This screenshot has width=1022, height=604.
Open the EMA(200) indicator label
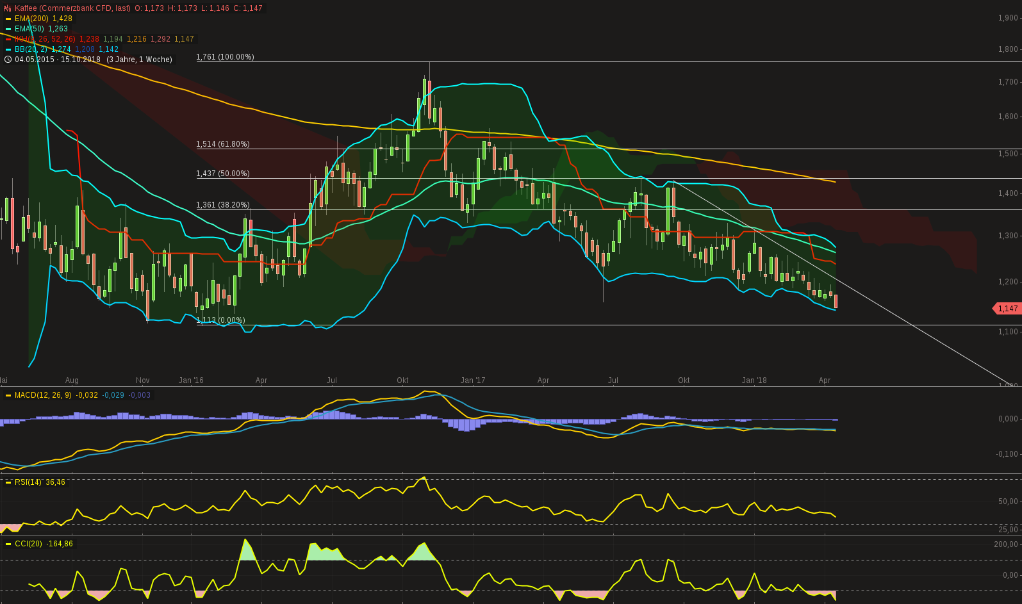[31, 19]
